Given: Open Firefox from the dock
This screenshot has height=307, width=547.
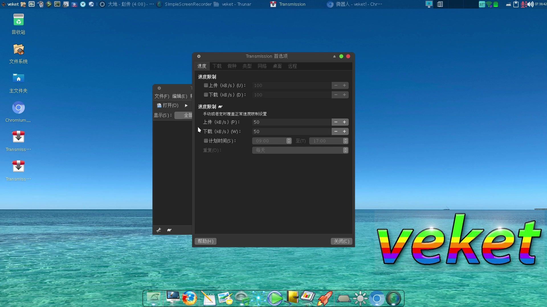Looking at the screenshot, I should point(189,298).
